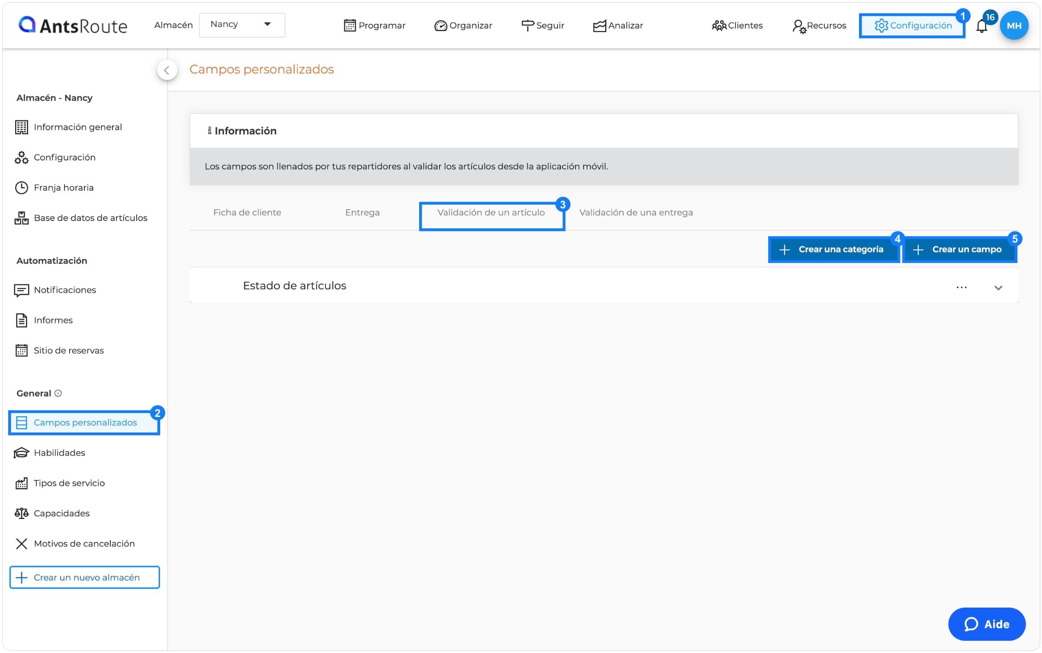Click Crear un campo button

(x=959, y=250)
